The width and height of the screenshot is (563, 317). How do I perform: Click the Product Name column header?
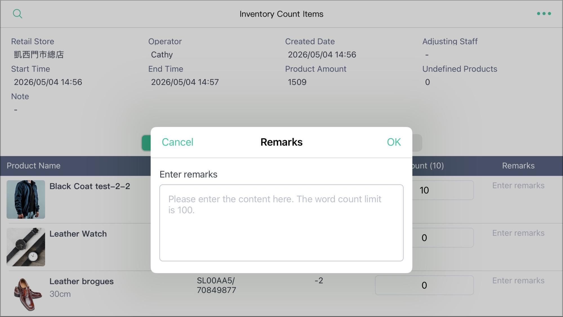point(34,166)
